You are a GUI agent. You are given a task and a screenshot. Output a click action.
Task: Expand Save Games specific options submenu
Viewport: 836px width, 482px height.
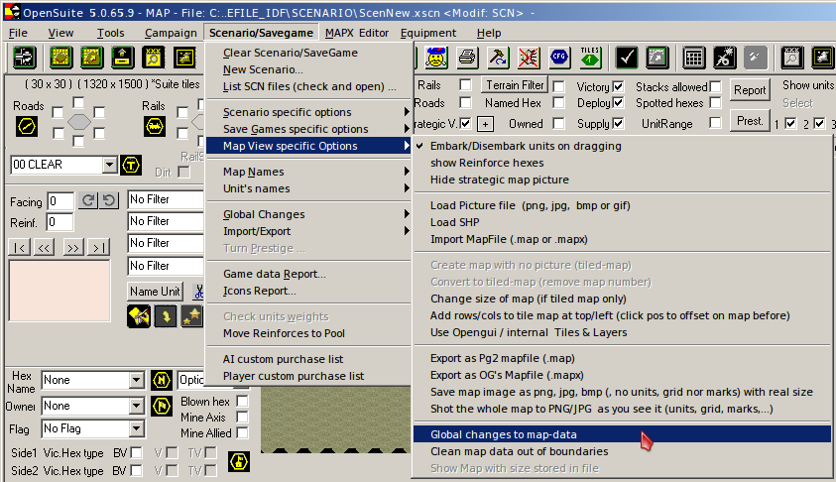(x=308, y=129)
